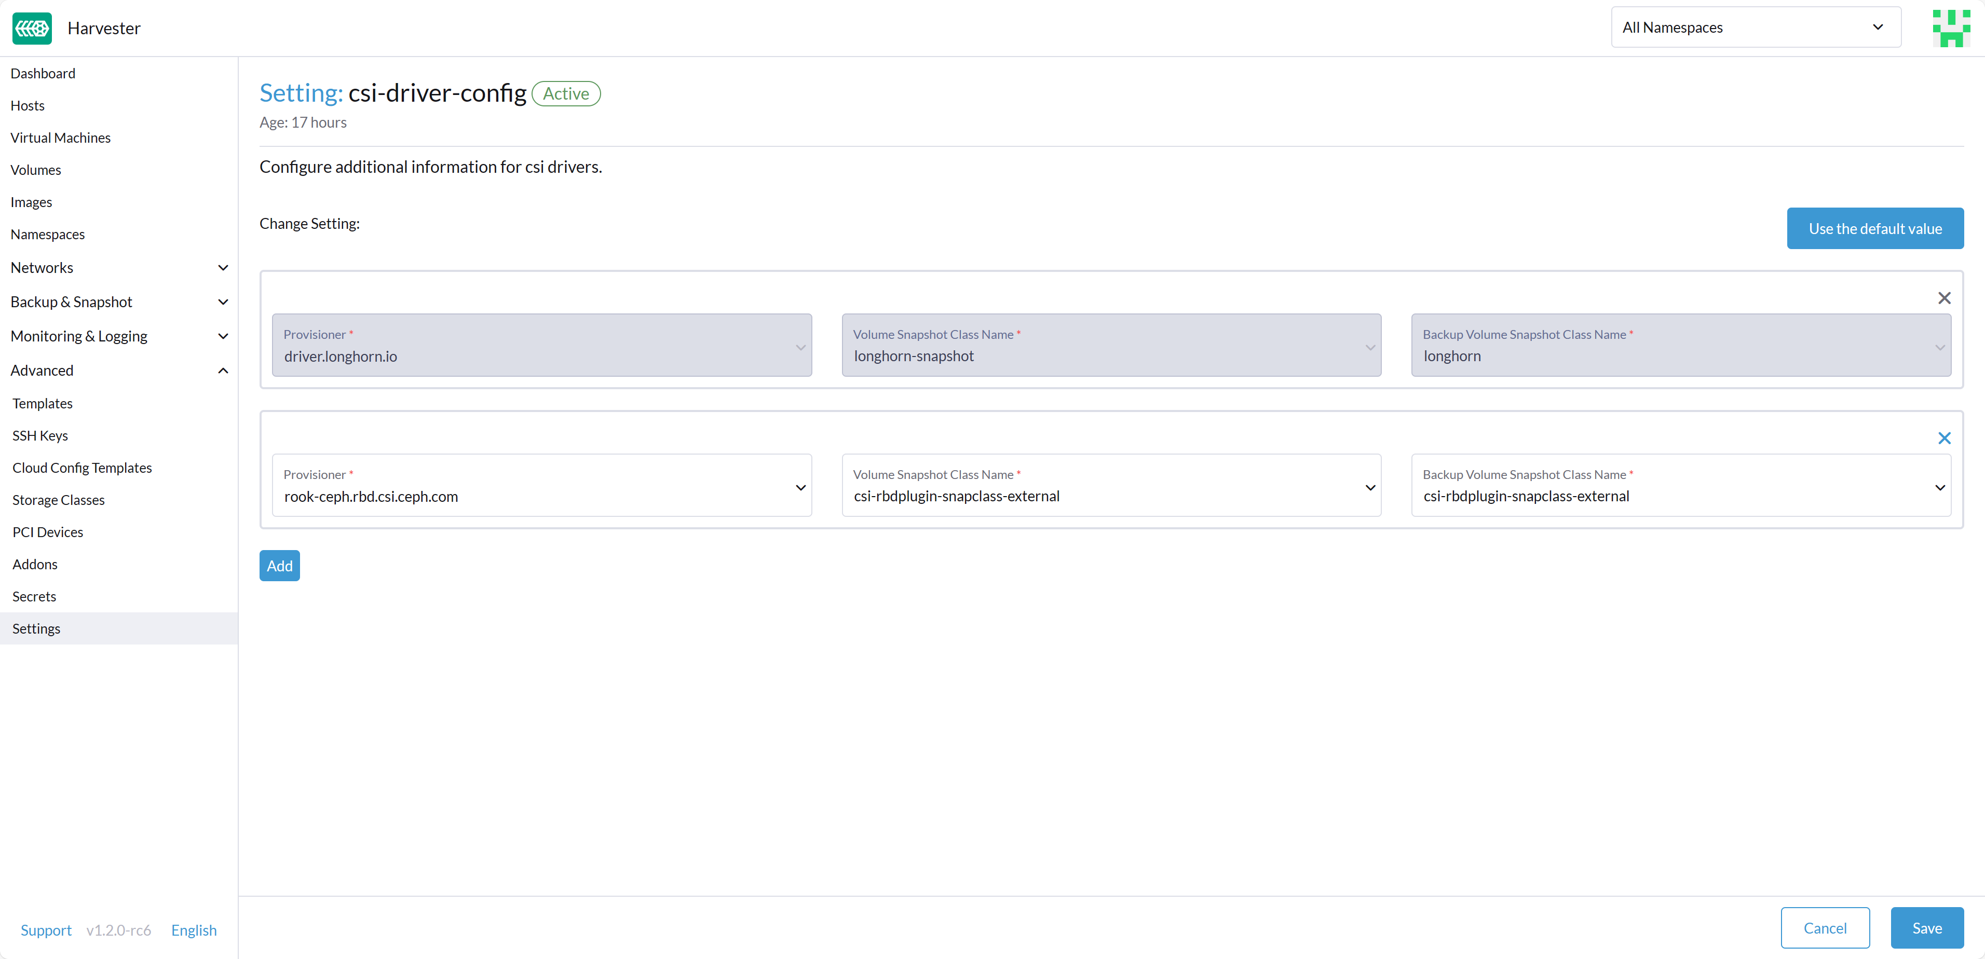This screenshot has width=1985, height=959.
Task: Click the Add button to add another provisioner
Action: click(x=279, y=565)
